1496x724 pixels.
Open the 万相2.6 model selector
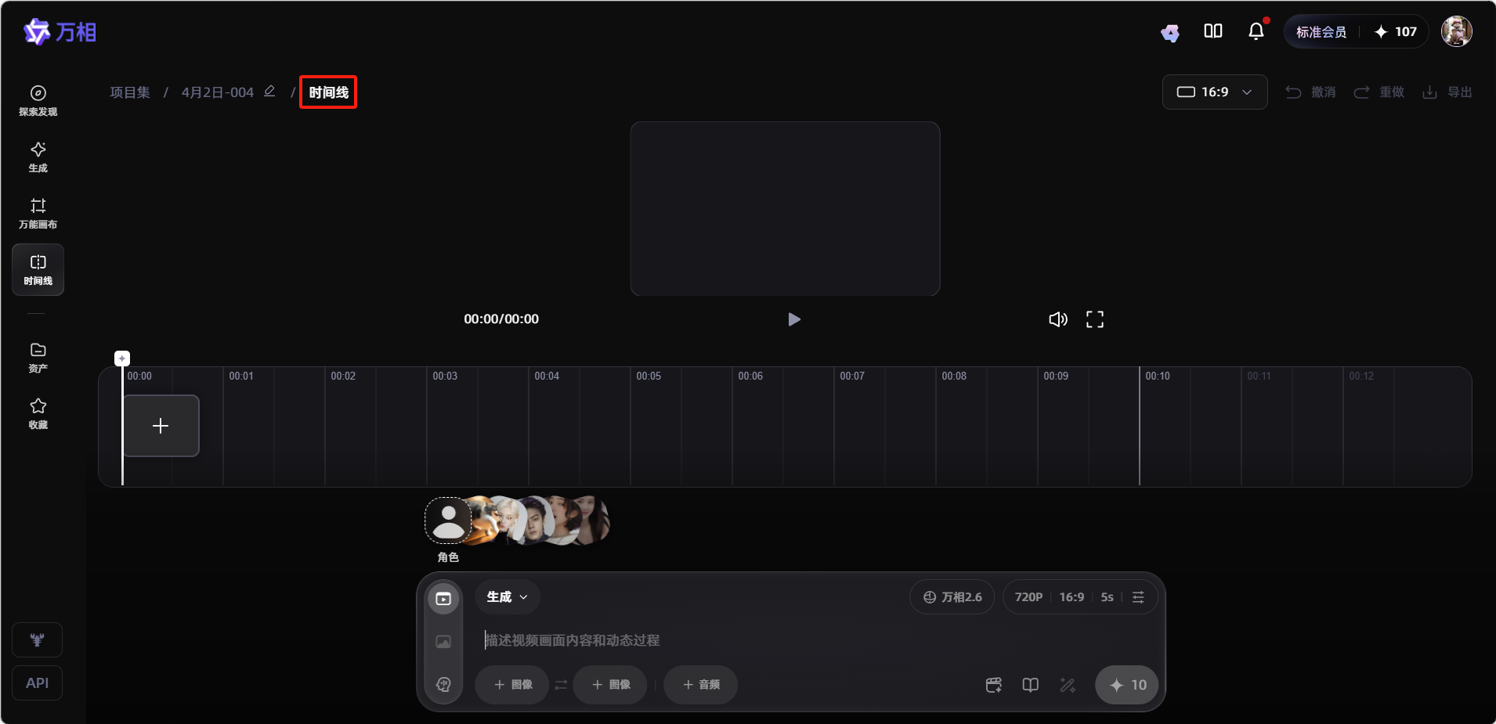point(952,597)
